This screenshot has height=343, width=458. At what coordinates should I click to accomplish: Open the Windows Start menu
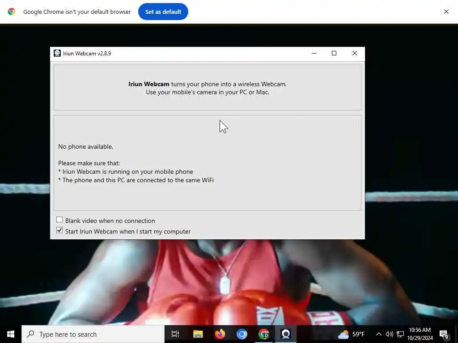(x=11, y=334)
